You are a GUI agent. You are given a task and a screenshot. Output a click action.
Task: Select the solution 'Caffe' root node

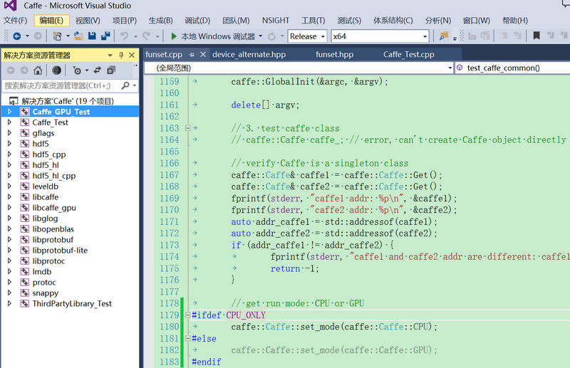click(x=67, y=101)
